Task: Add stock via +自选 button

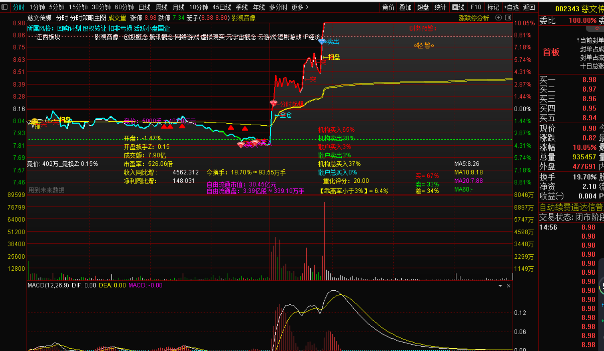Action: [x=511, y=7]
